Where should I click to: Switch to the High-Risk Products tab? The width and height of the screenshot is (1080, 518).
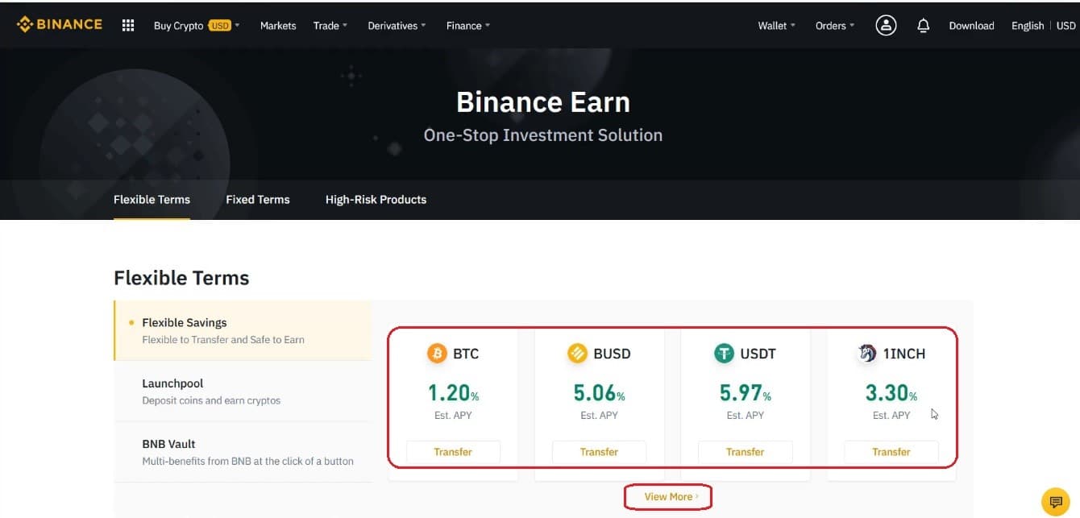tap(376, 199)
